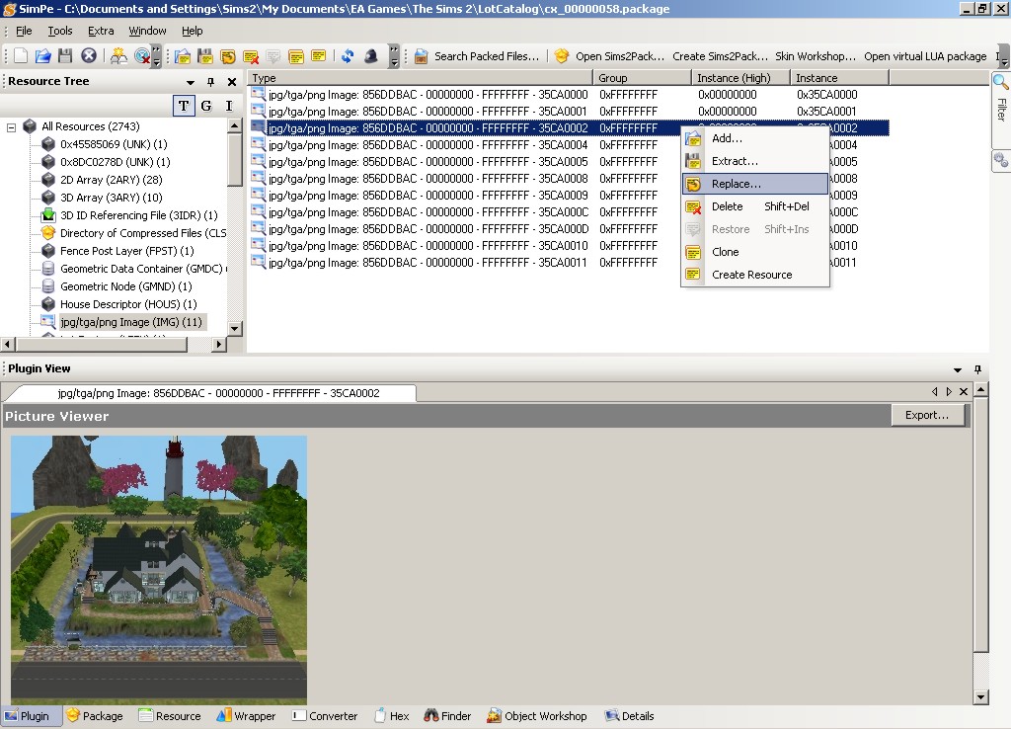Click the Save package floppy icon
The image size is (1011, 729).
pyautogui.click(x=65, y=56)
